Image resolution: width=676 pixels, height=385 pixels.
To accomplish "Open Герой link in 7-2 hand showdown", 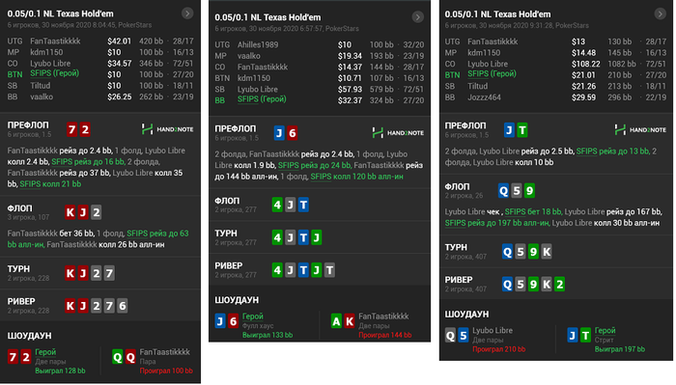I will point(45,352).
